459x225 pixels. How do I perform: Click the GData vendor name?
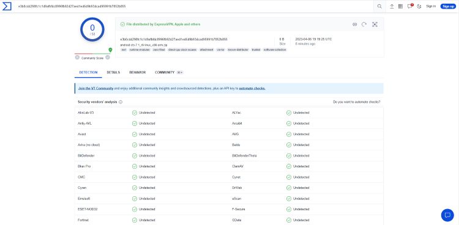[236, 220]
